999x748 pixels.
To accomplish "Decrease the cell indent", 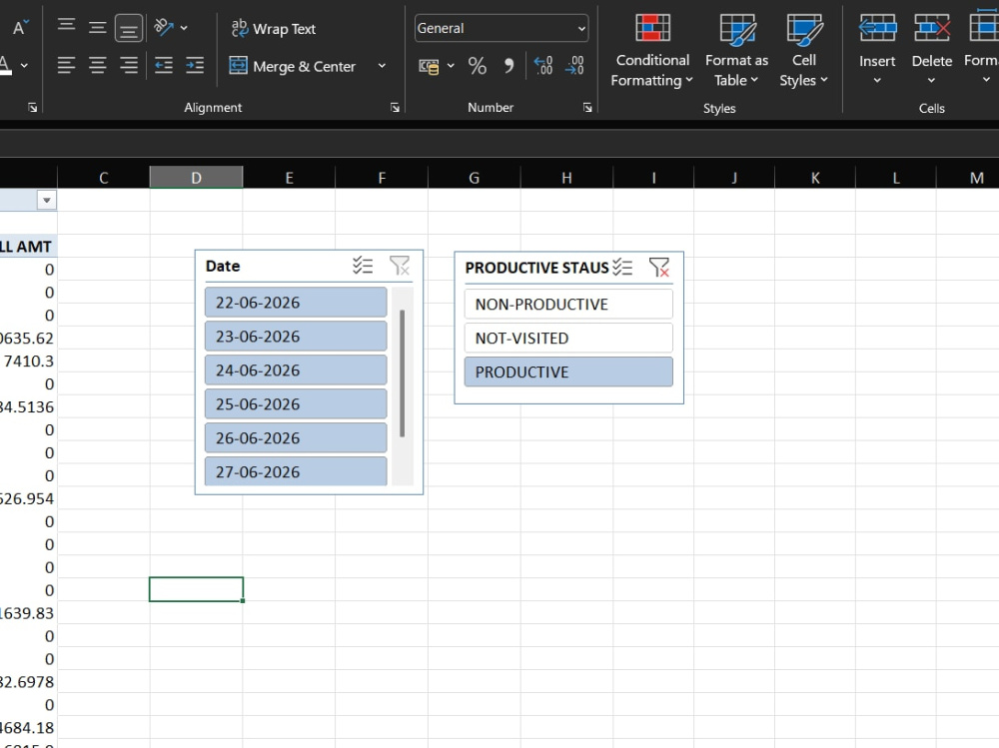I will click(x=164, y=65).
